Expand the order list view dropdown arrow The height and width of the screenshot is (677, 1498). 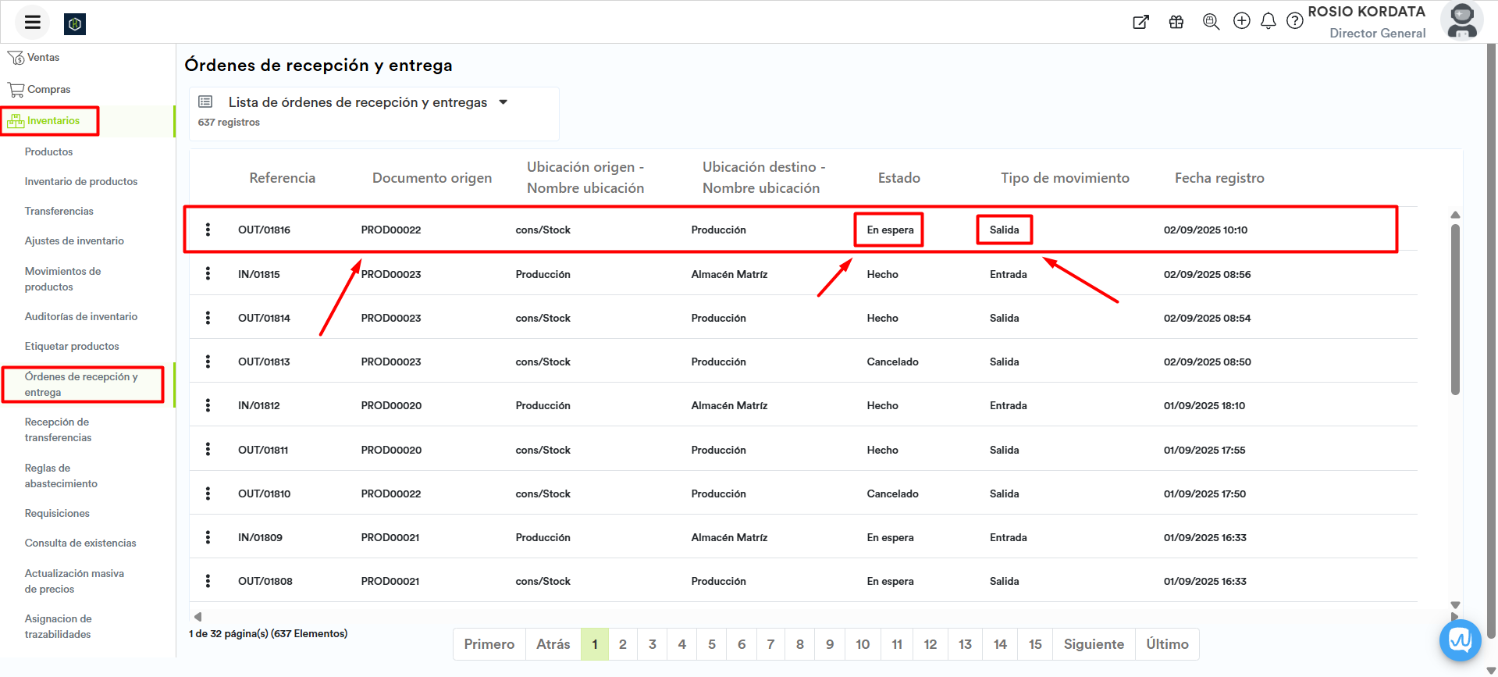pyautogui.click(x=503, y=102)
